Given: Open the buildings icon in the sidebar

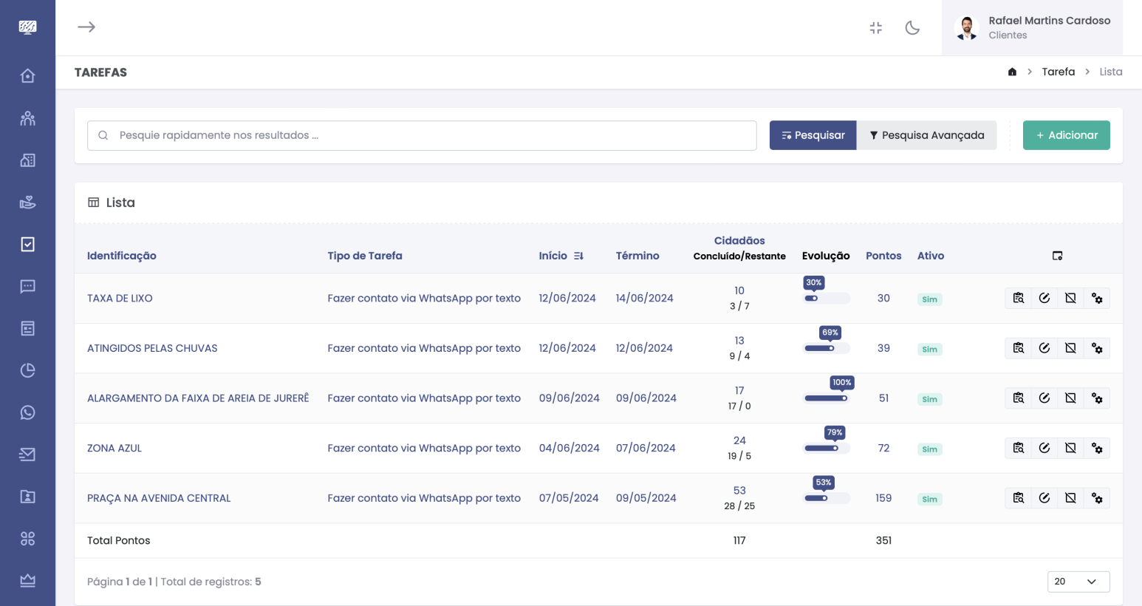Looking at the screenshot, I should pos(27,160).
